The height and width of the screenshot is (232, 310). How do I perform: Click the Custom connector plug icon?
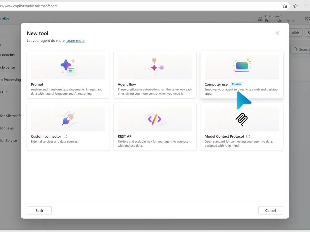(68, 119)
